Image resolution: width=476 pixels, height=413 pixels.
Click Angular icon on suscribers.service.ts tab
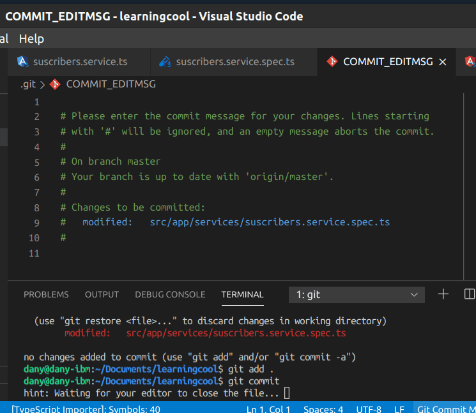pos(23,62)
